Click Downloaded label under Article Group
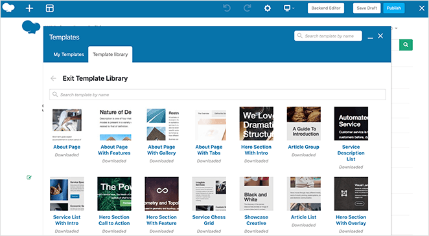Viewport: 429px width, 236px height. (x=304, y=155)
